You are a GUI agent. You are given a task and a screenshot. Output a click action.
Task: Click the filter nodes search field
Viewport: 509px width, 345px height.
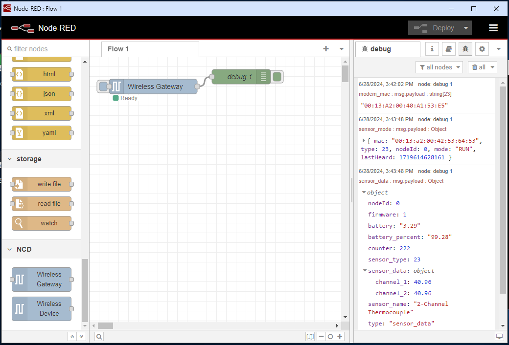[x=46, y=49]
